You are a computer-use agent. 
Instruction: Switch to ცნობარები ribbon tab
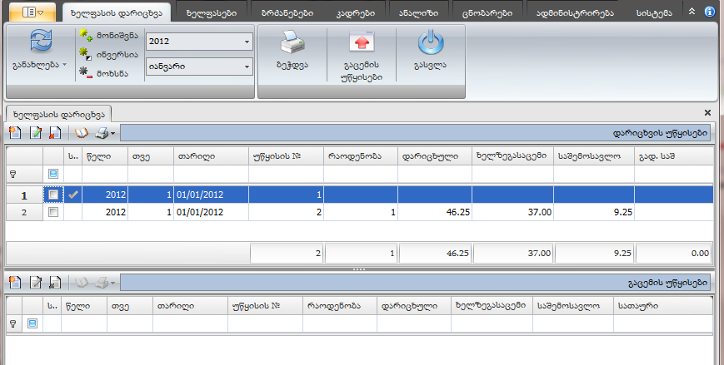click(487, 13)
